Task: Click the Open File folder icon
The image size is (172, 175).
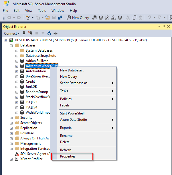Action: (x=48, y=17)
